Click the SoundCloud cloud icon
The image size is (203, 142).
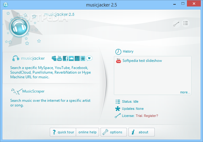[x=71, y=58]
